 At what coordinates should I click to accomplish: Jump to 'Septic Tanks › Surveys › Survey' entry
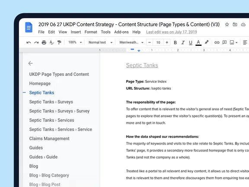(x=59, y=111)
